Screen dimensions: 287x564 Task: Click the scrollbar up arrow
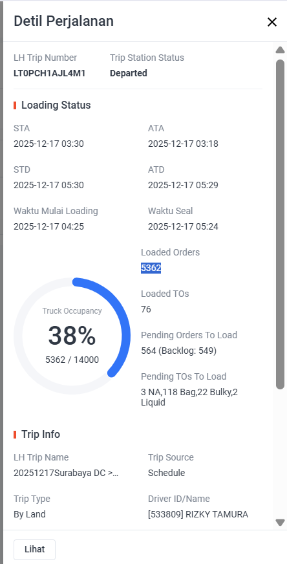coord(280,50)
